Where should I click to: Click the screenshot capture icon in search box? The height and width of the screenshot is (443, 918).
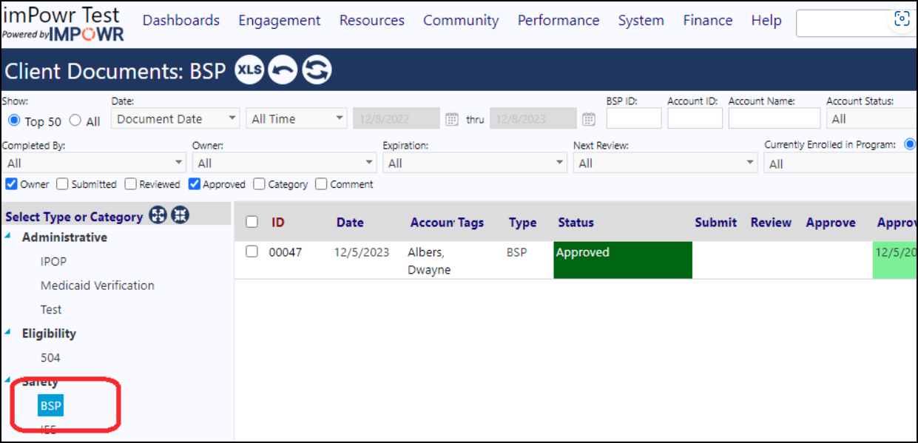coord(902,20)
